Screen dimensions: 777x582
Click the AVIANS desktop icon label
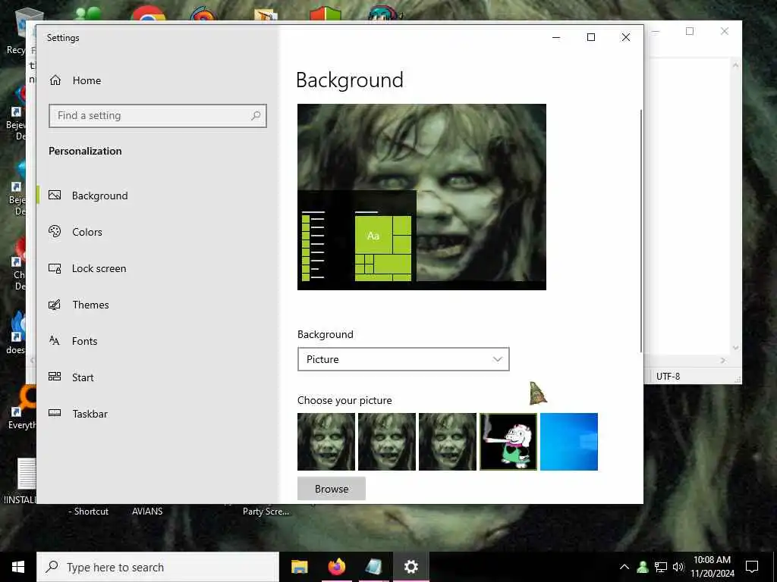pos(147,512)
